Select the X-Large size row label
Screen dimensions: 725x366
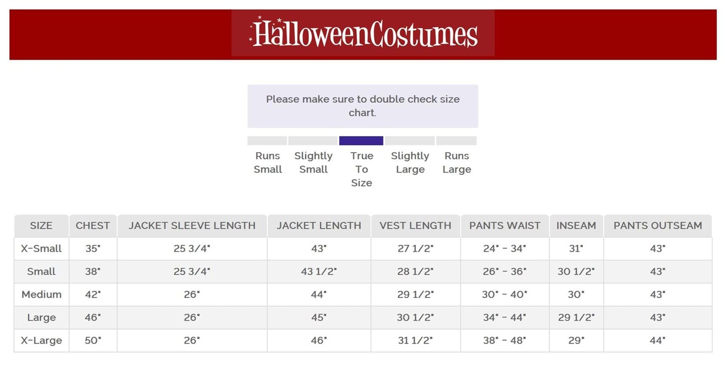41,340
